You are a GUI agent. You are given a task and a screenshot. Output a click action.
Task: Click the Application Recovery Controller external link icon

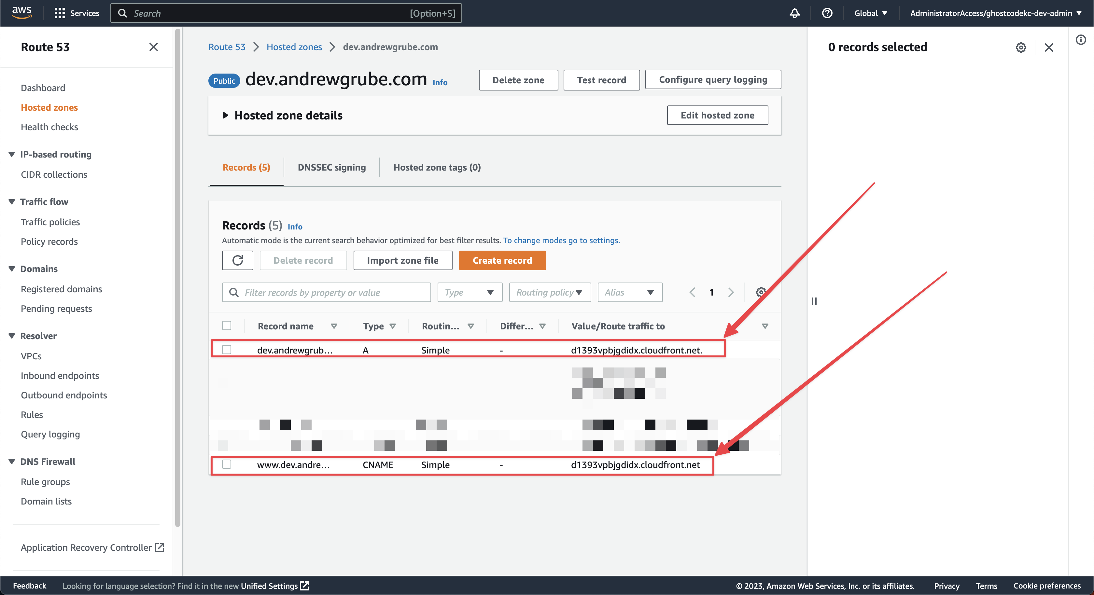click(x=160, y=547)
